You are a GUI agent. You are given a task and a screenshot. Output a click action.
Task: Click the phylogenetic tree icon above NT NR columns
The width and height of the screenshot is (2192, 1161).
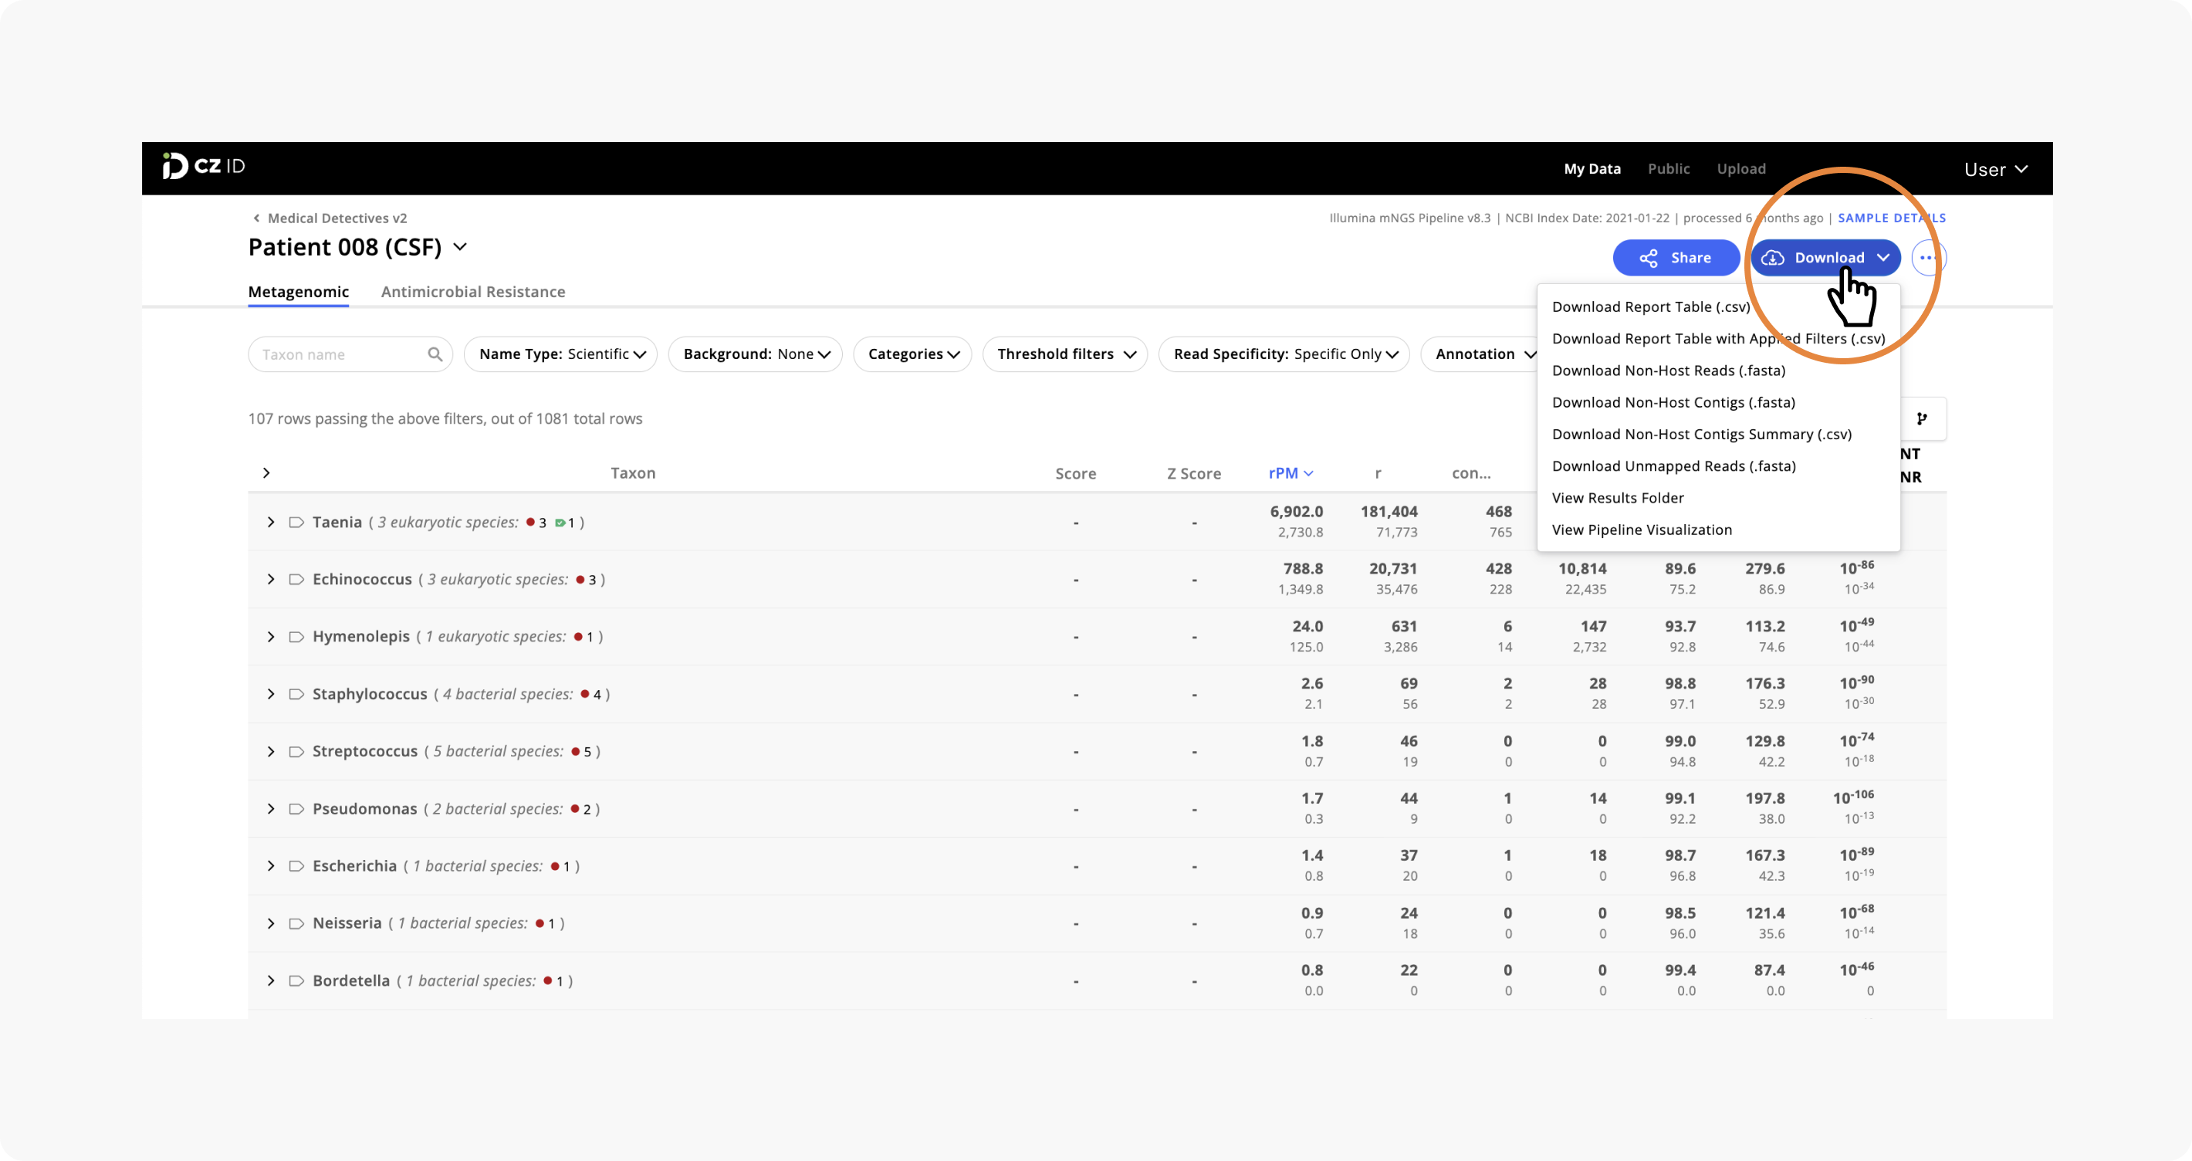1923,418
